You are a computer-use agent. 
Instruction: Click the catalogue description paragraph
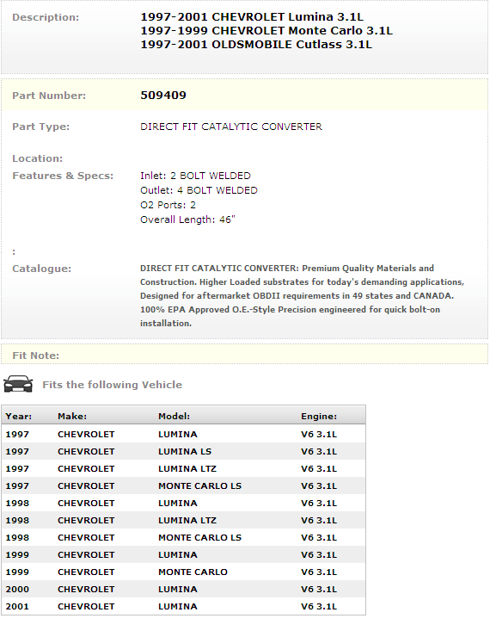[302, 296]
